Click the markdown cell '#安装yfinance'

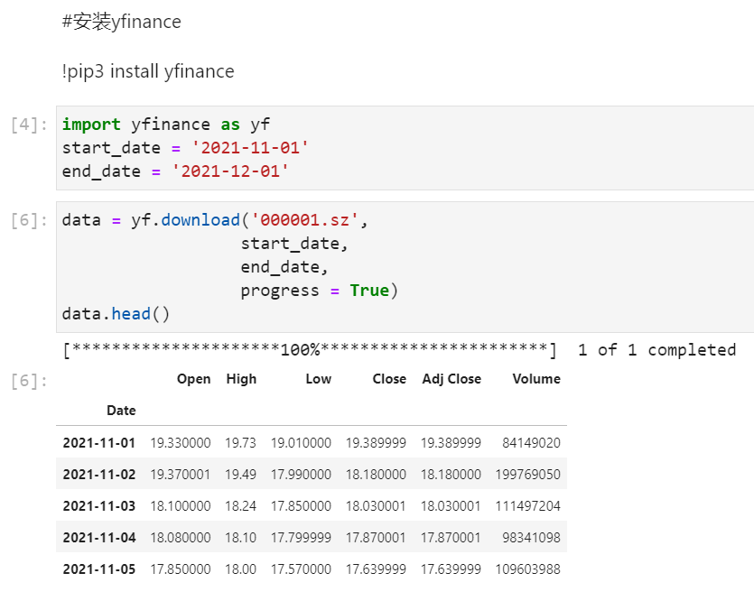click(120, 21)
